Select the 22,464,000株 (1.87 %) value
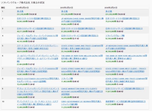The image size is (152, 111). click(x=26, y=64)
